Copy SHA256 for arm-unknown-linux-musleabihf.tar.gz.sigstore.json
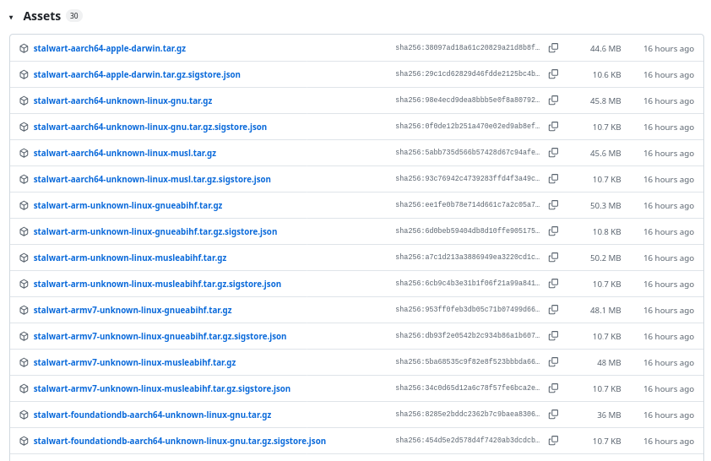Image resolution: width=711 pixels, height=461 pixels. tap(553, 284)
